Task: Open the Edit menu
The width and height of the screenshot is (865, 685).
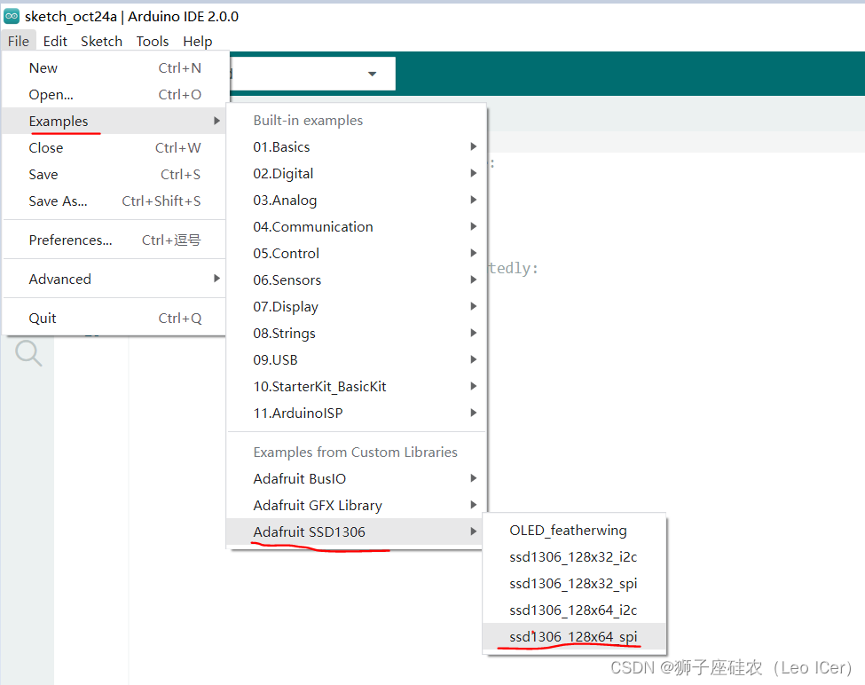Action: 55,42
